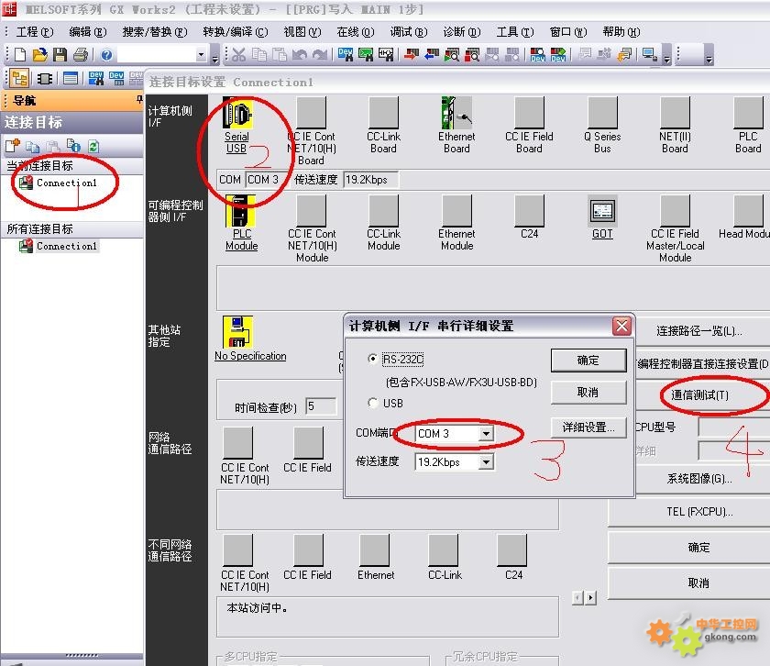770x666 pixels.
Task: Click the CC IE Cont NET/10(H) Board icon
Action: pyautogui.click(x=312, y=113)
